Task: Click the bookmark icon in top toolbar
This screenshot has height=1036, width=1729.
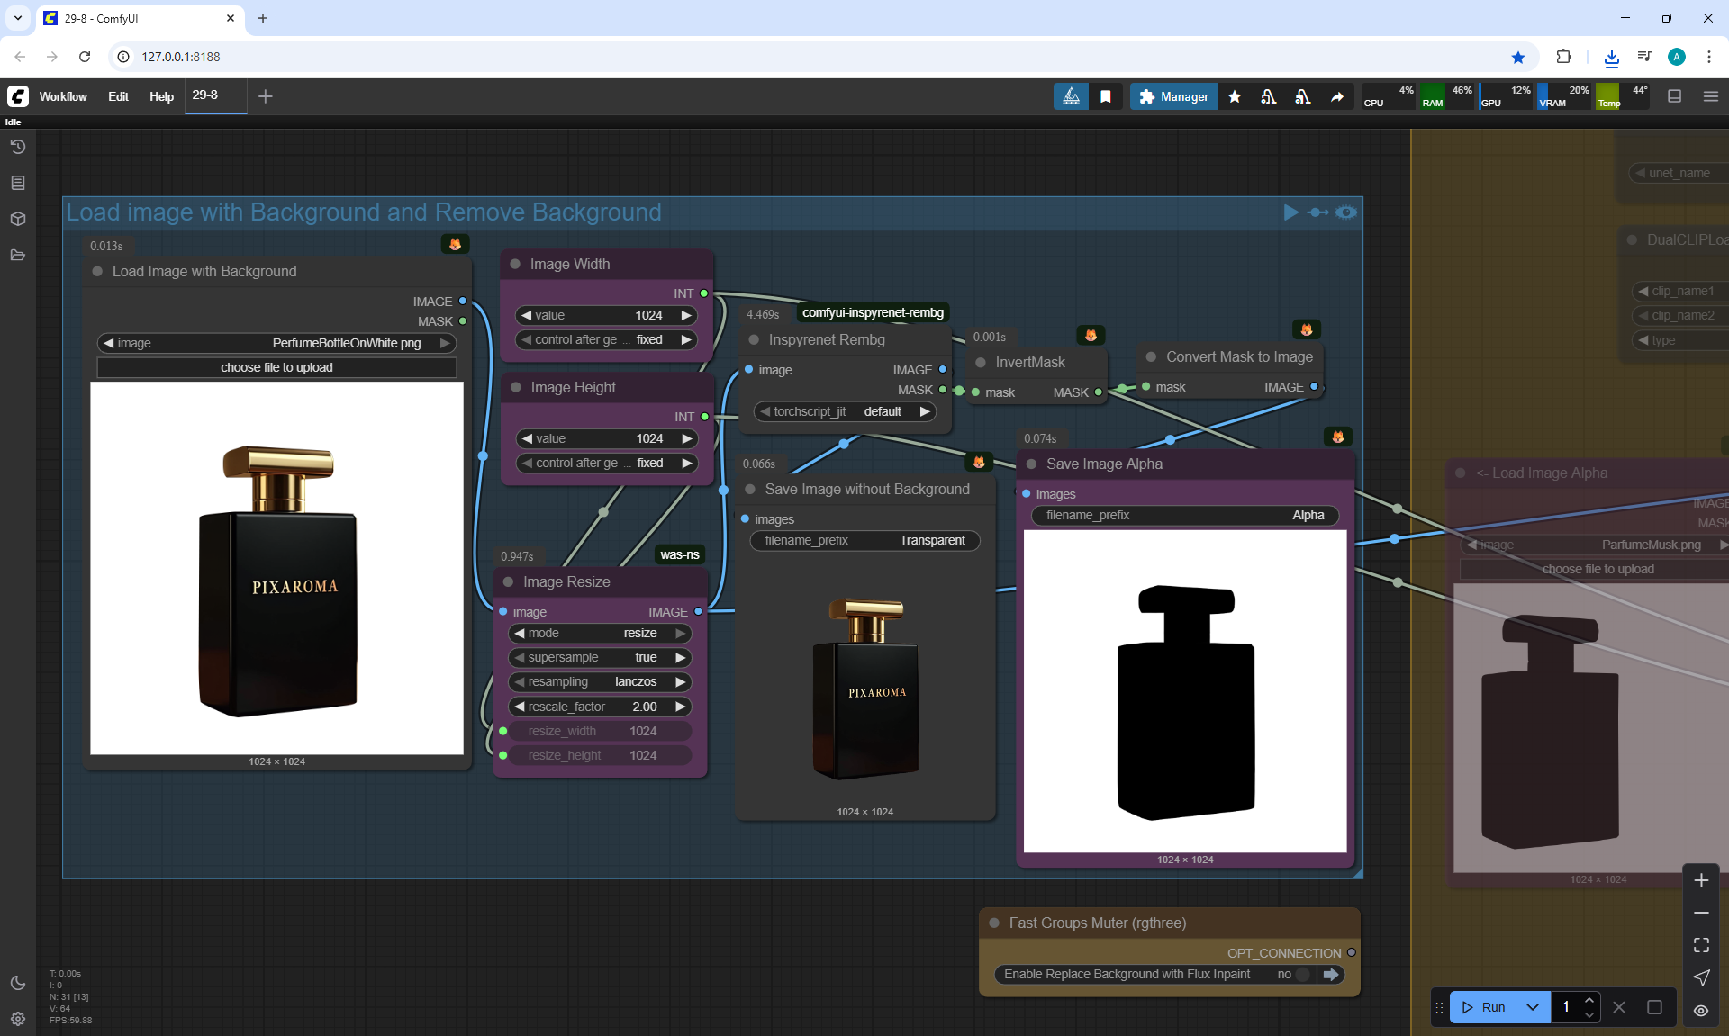Action: click(x=1106, y=96)
